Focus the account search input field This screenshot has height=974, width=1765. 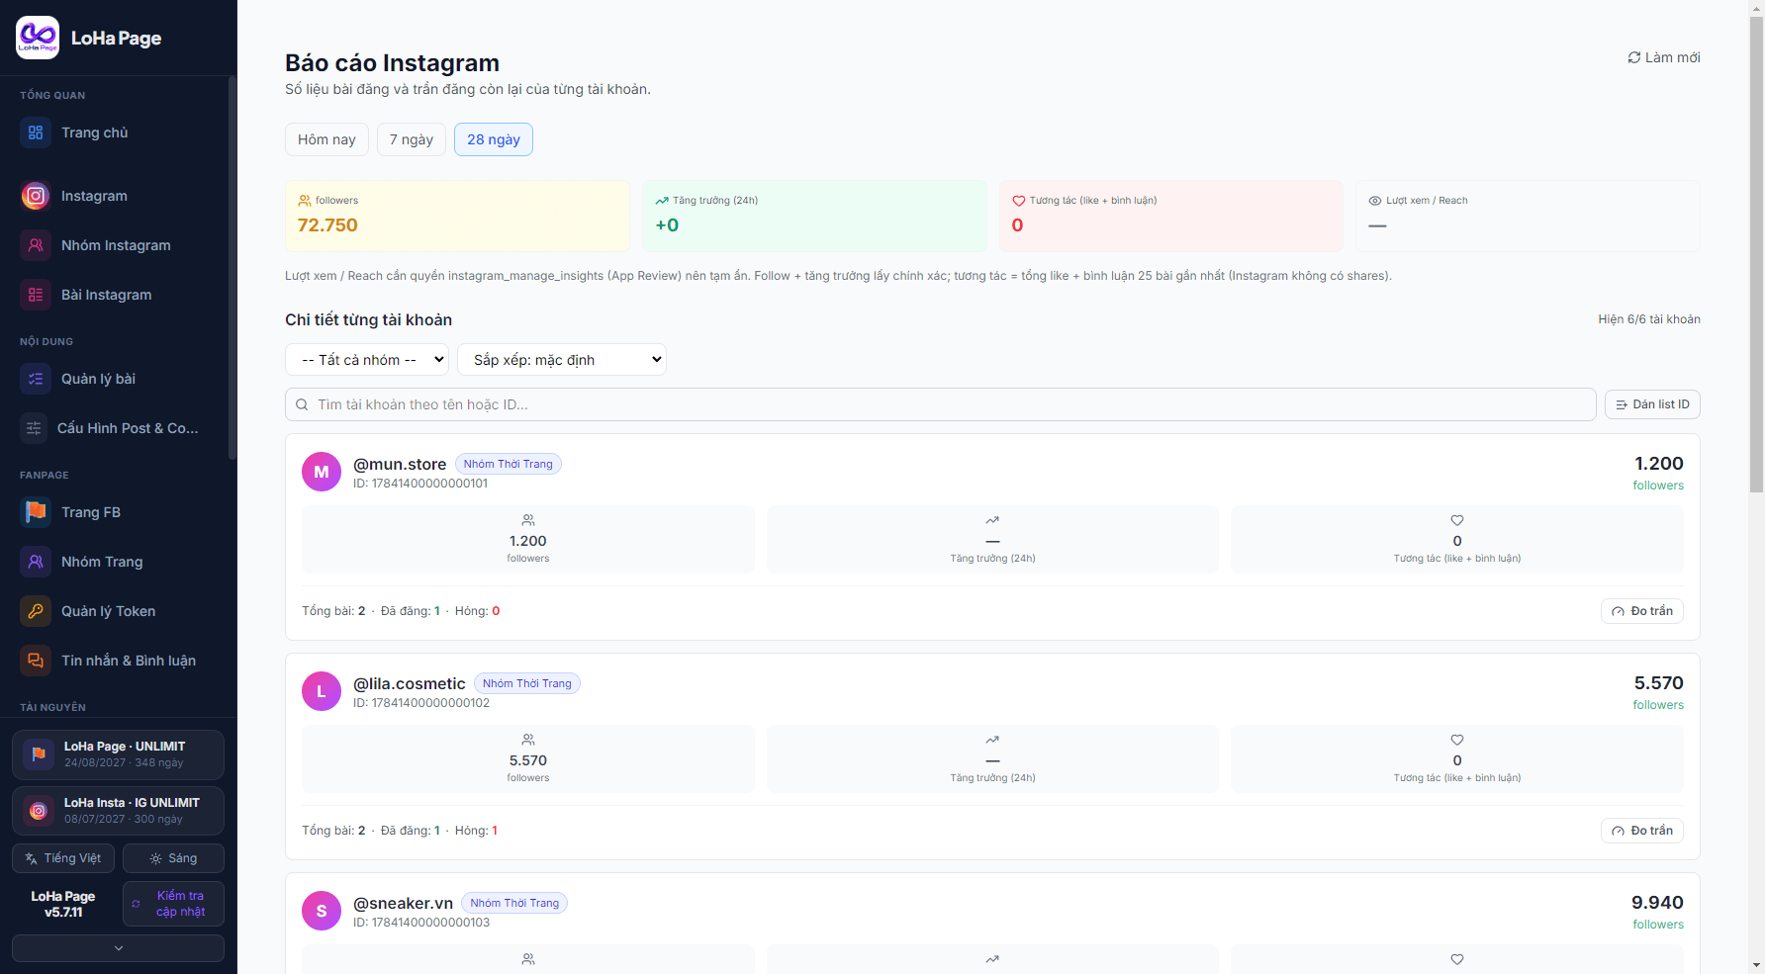tap(941, 404)
